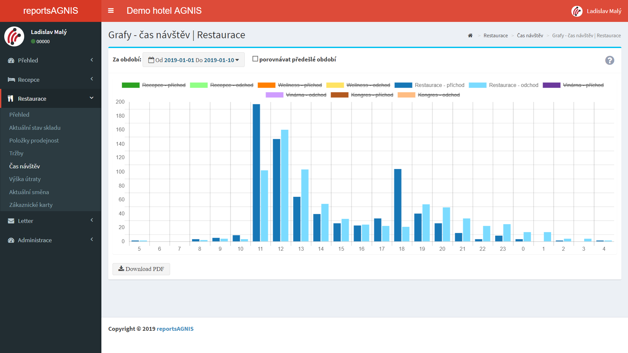Click the question mark help icon
The height and width of the screenshot is (353, 628).
(609, 60)
